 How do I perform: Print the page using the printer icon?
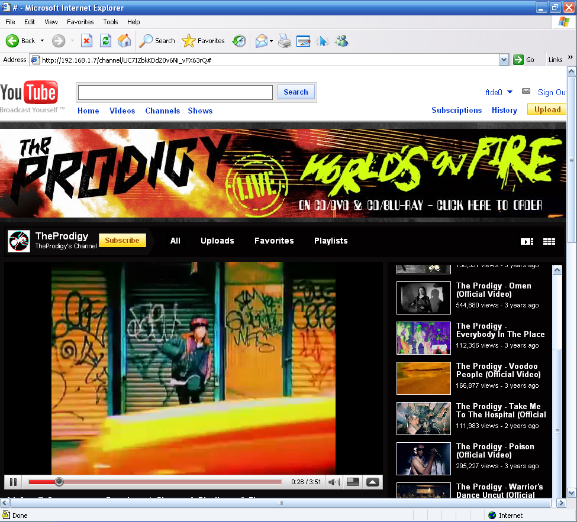[x=285, y=41]
